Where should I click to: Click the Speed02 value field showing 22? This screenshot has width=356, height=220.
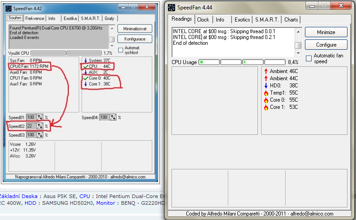pos(31,126)
